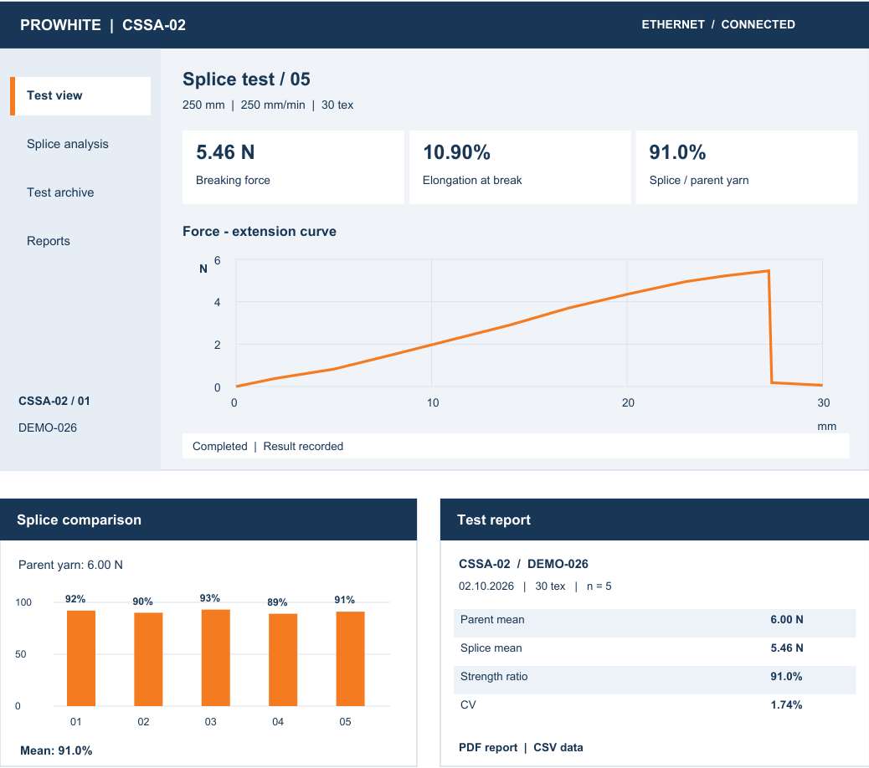Click the Mean: 91.0% label
This screenshot has width=869, height=768.
pos(56,750)
